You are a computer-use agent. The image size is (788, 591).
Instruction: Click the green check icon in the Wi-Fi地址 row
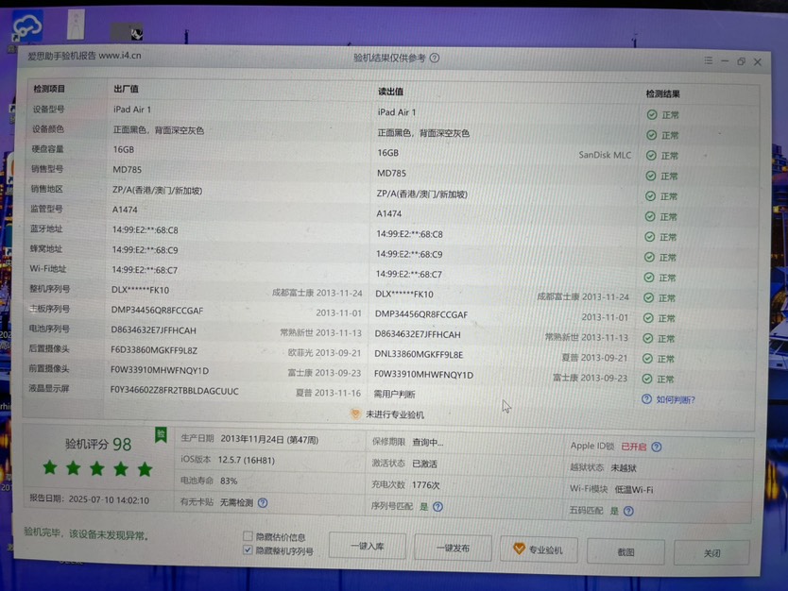click(x=649, y=278)
